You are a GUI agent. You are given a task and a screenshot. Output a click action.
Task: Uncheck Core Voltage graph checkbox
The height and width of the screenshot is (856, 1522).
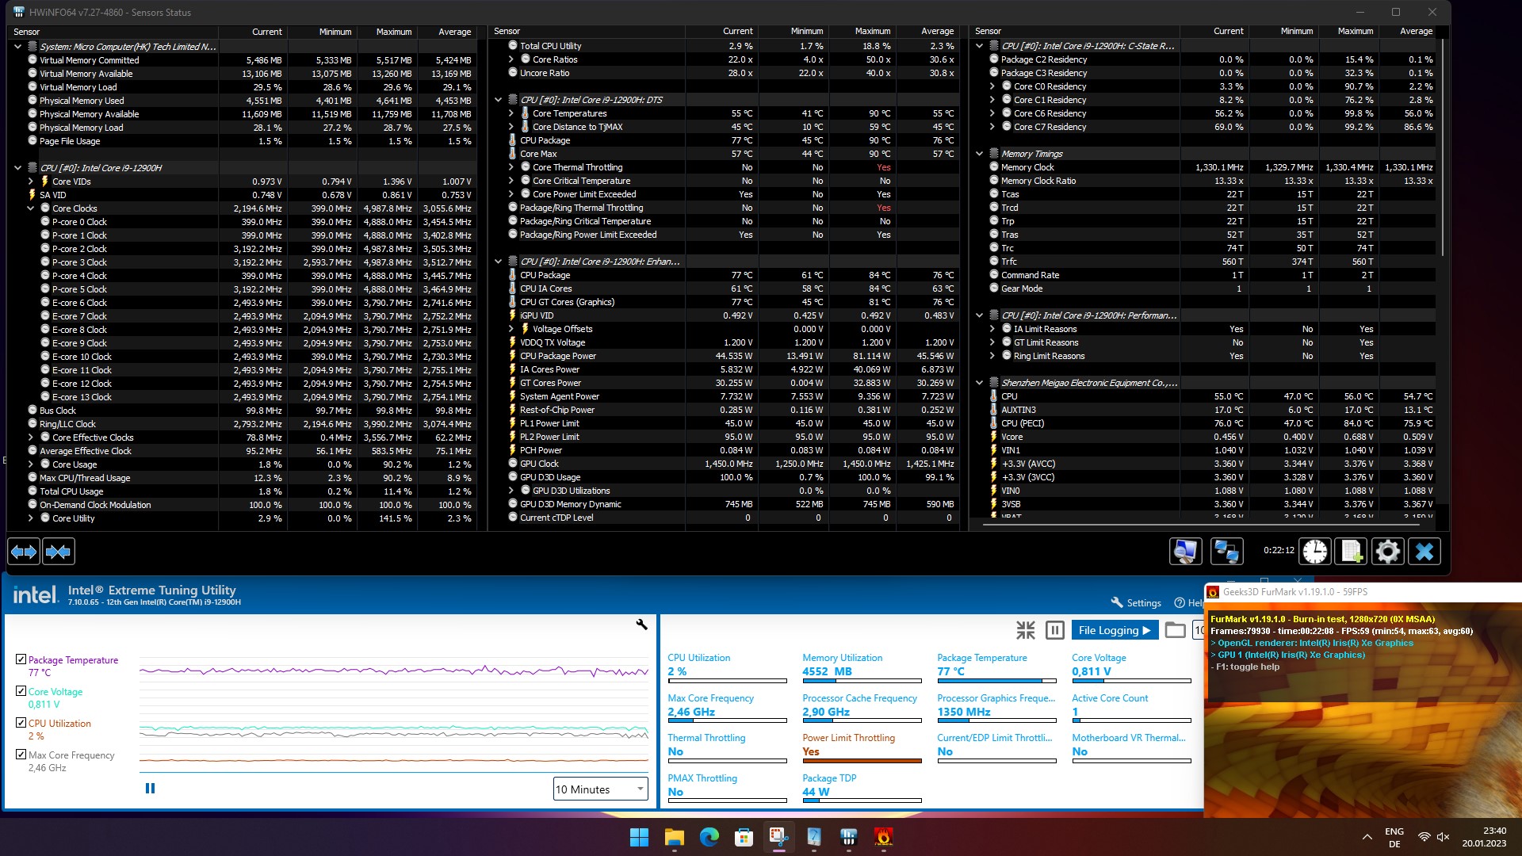click(x=21, y=691)
